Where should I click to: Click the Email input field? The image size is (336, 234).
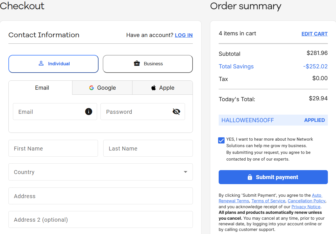coord(55,112)
